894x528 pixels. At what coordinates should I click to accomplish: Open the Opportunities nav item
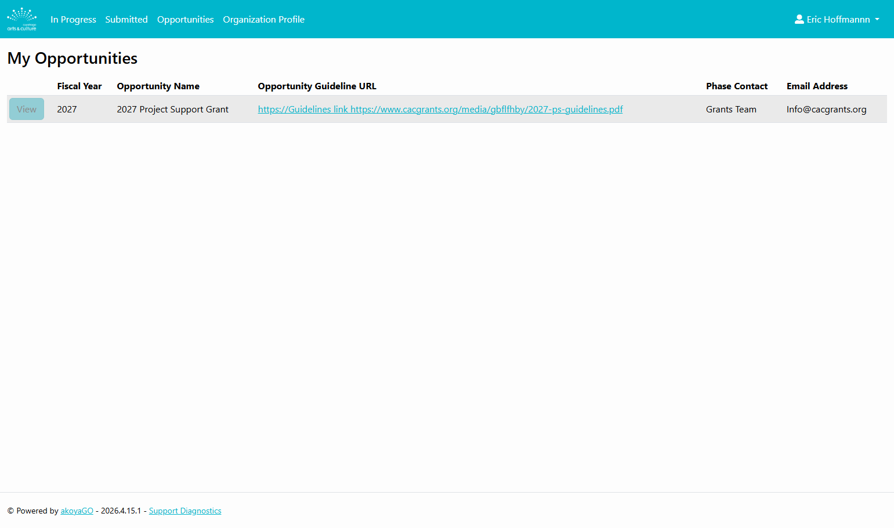(x=185, y=19)
